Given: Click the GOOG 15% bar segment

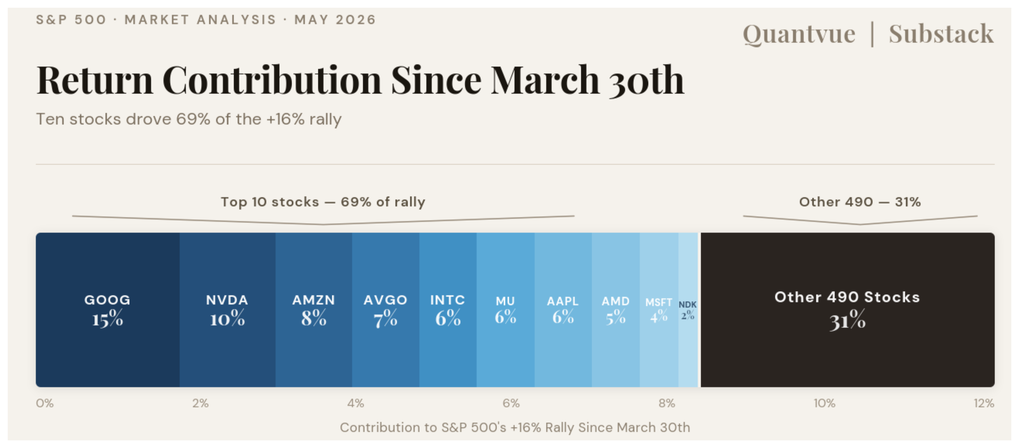Looking at the screenshot, I should coord(107,310).
